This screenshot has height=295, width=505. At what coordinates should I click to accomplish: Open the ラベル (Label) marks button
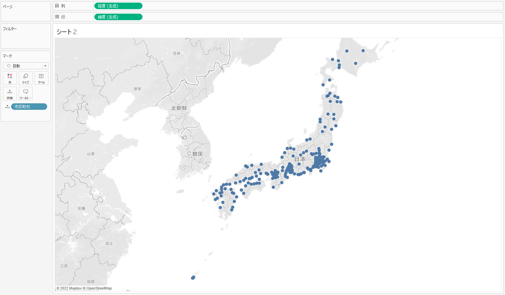coord(41,78)
